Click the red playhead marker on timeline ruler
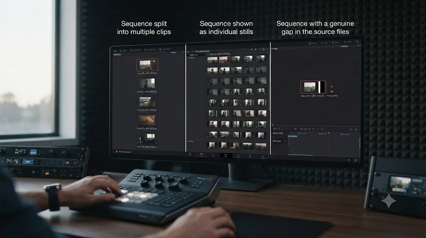 point(329,133)
